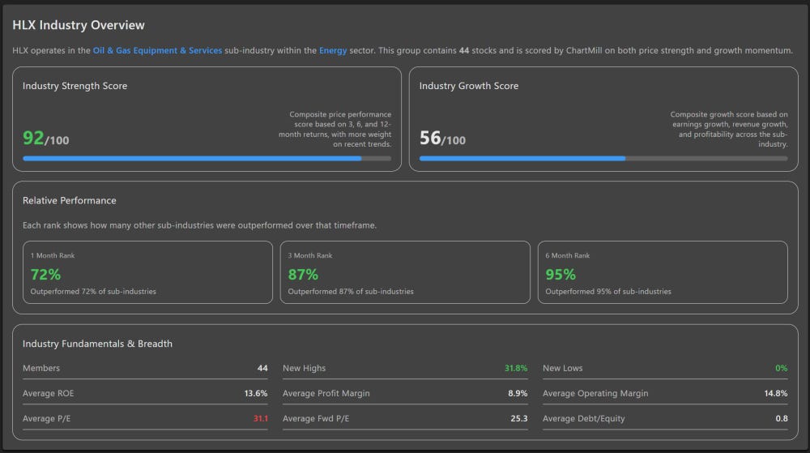Click 'Outperformed 72% of sub-industries' text

[93, 291]
